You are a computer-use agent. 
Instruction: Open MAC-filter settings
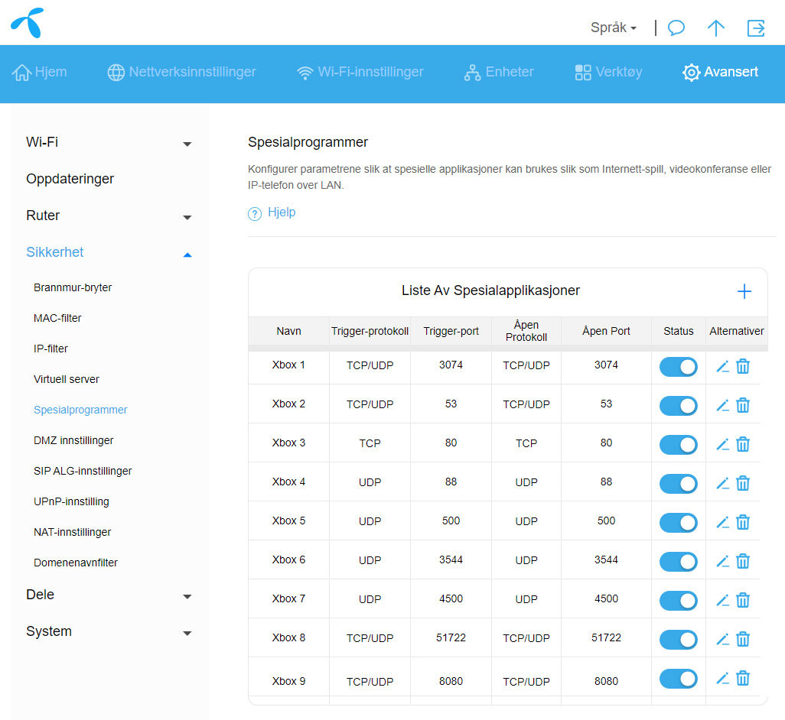point(57,318)
